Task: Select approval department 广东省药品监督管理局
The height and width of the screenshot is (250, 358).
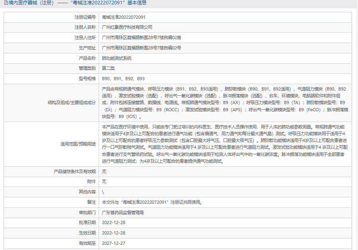Action: tap(123, 213)
